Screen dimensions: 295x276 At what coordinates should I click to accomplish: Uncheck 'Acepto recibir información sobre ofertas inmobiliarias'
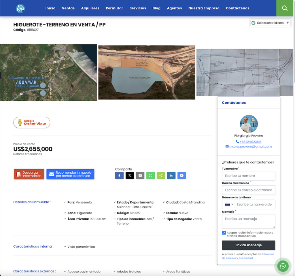[x=224, y=233]
